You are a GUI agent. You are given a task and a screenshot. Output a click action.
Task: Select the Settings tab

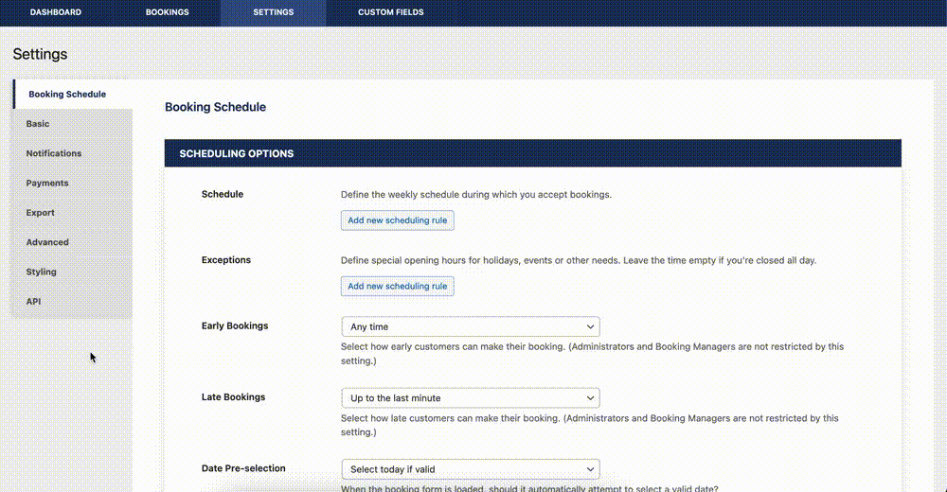point(273,12)
